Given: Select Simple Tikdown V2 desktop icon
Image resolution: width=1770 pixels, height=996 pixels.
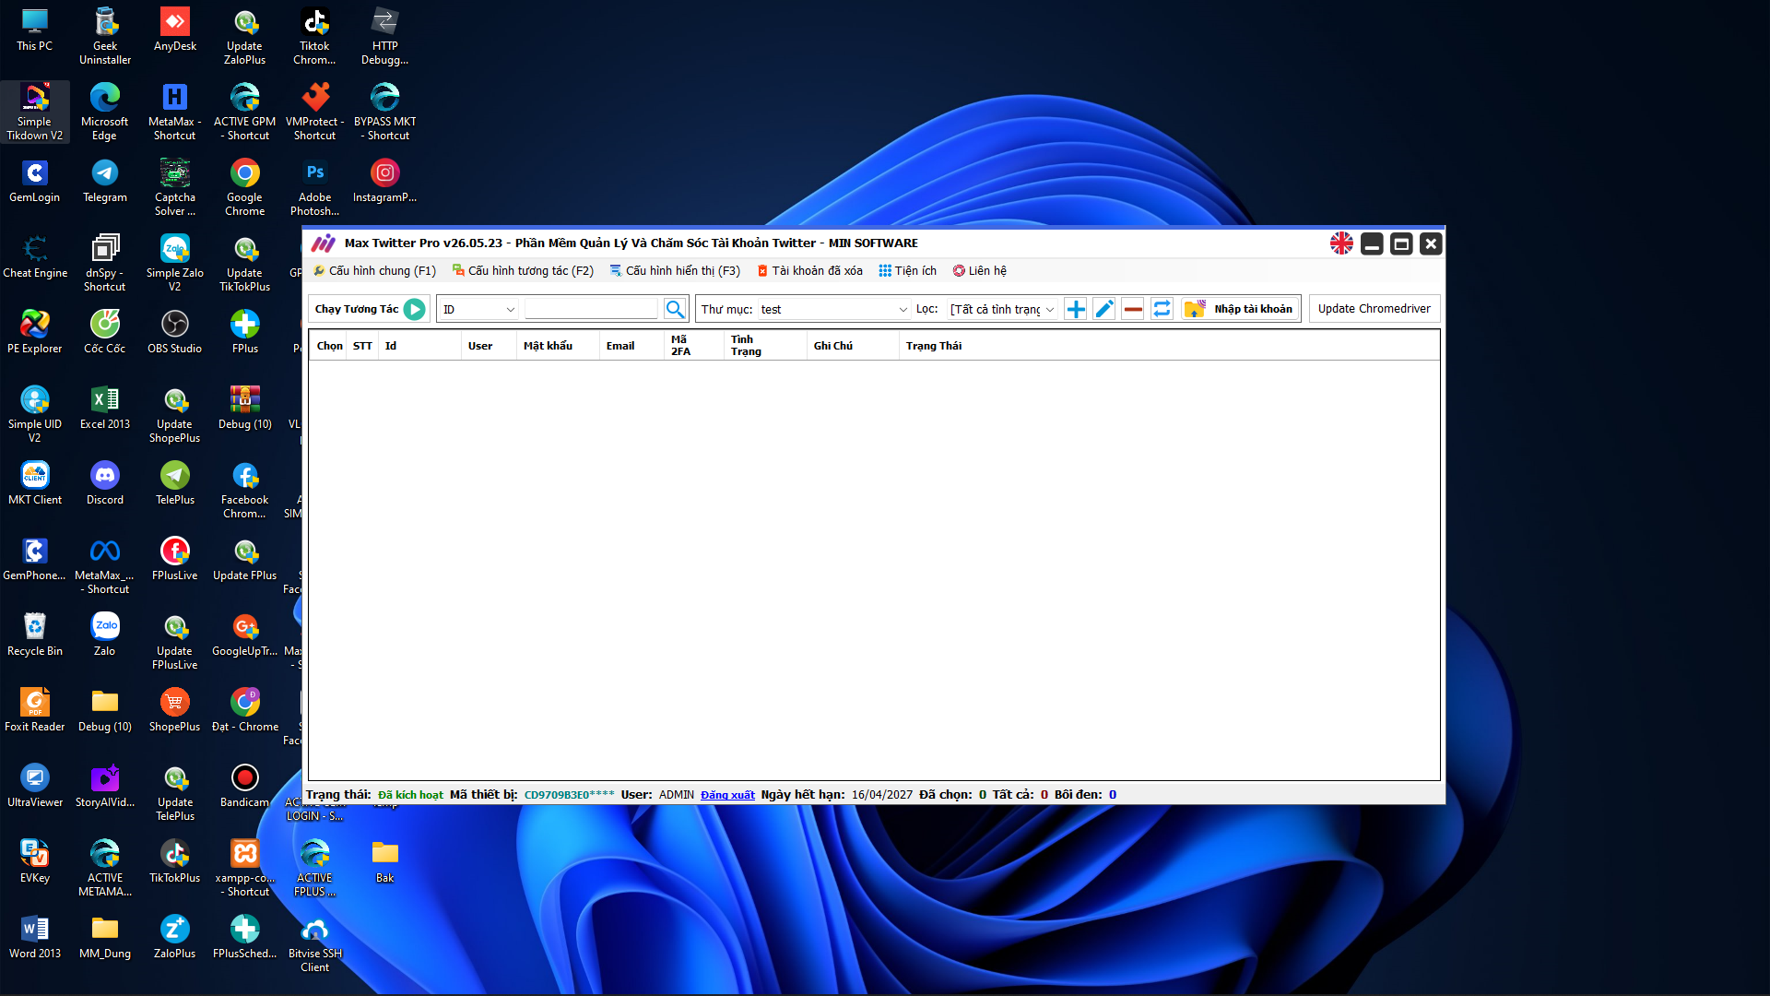Looking at the screenshot, I should pyautogui.click(x=35, y=112).
